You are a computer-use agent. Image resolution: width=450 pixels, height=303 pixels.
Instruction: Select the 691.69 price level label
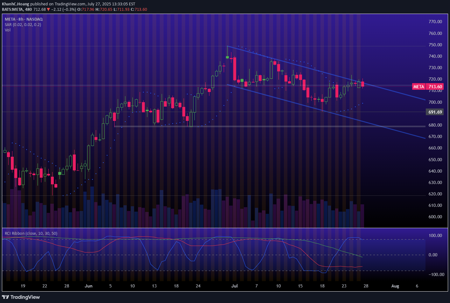(x=435, y=112)
